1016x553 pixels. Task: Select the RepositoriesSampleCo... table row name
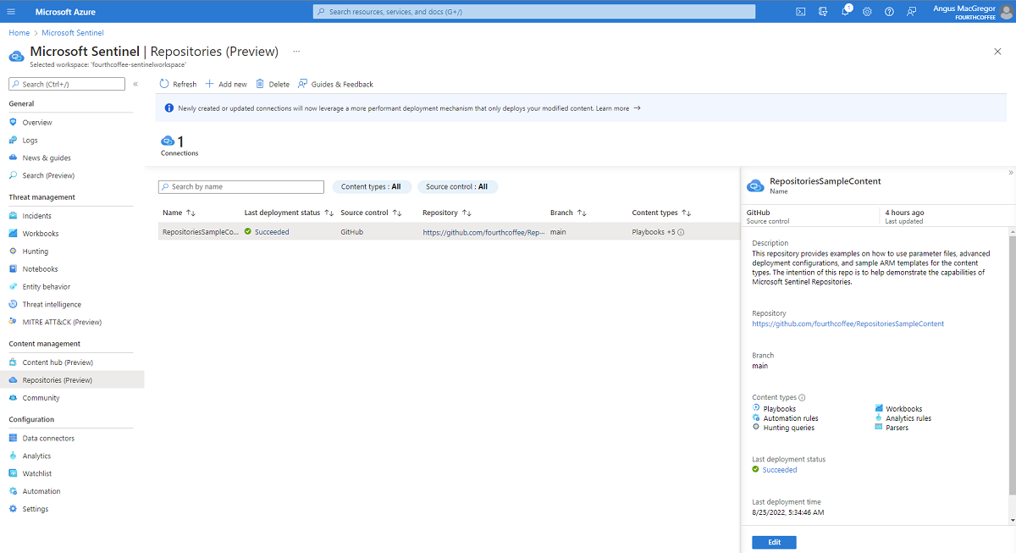pyautogui.click(x=201, y=232)
